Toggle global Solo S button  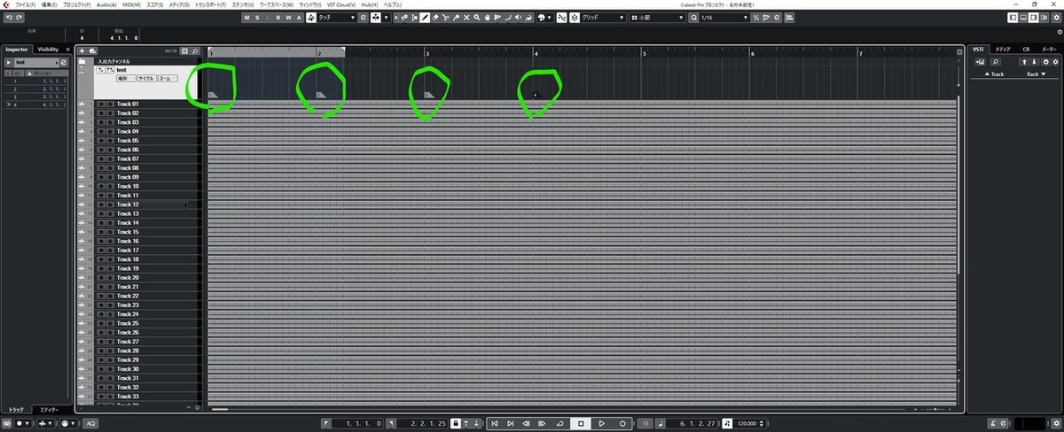point(257,17)
